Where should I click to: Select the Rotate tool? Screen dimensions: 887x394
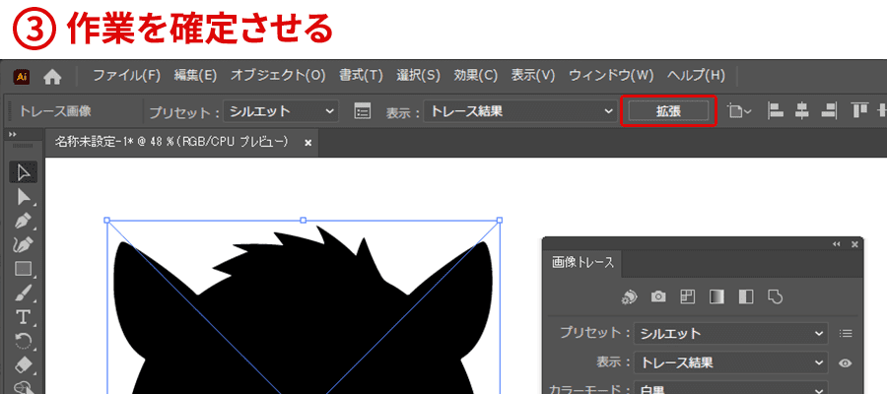click(x=24, y=342)
